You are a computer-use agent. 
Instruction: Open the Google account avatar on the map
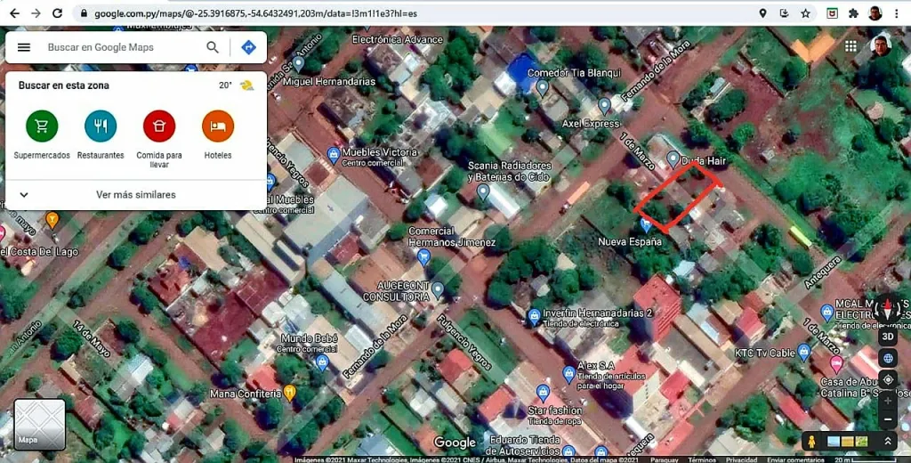881,46
